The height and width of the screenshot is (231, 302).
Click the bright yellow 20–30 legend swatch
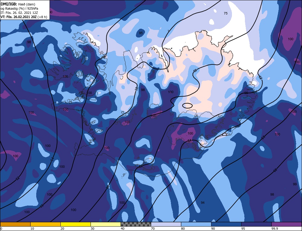(75, 224)
